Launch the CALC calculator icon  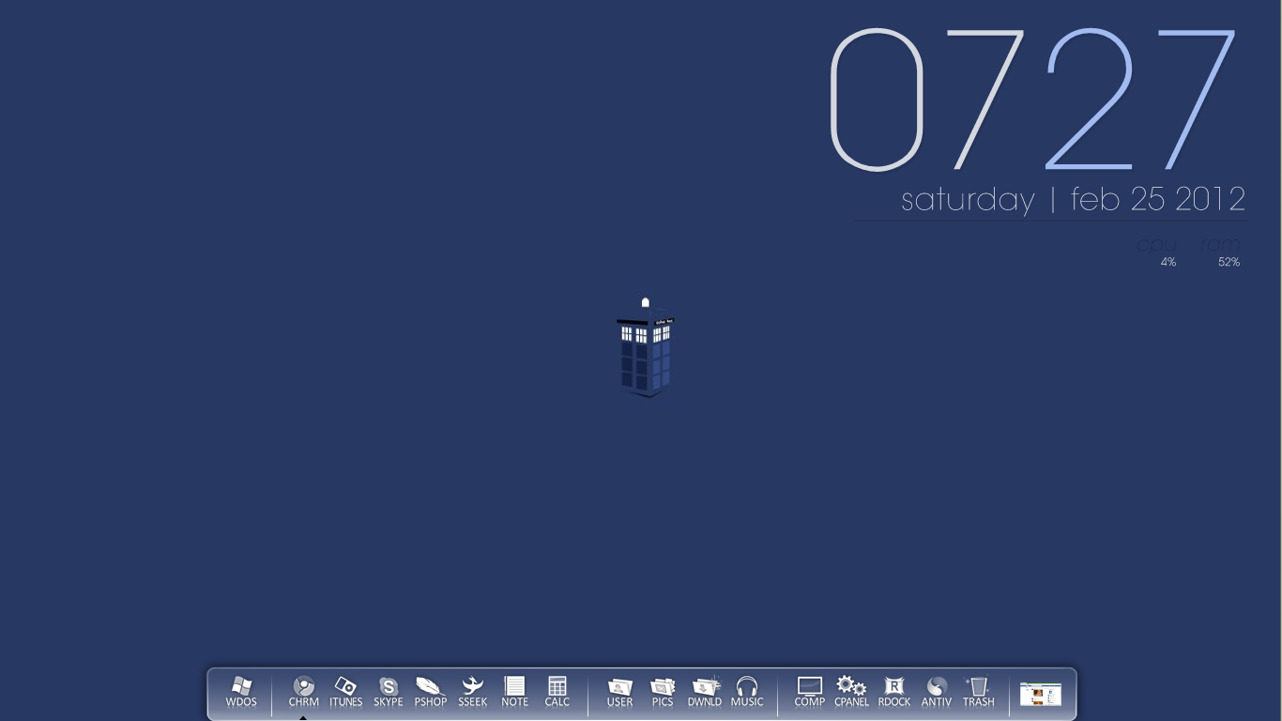click(x=557, y=692)
